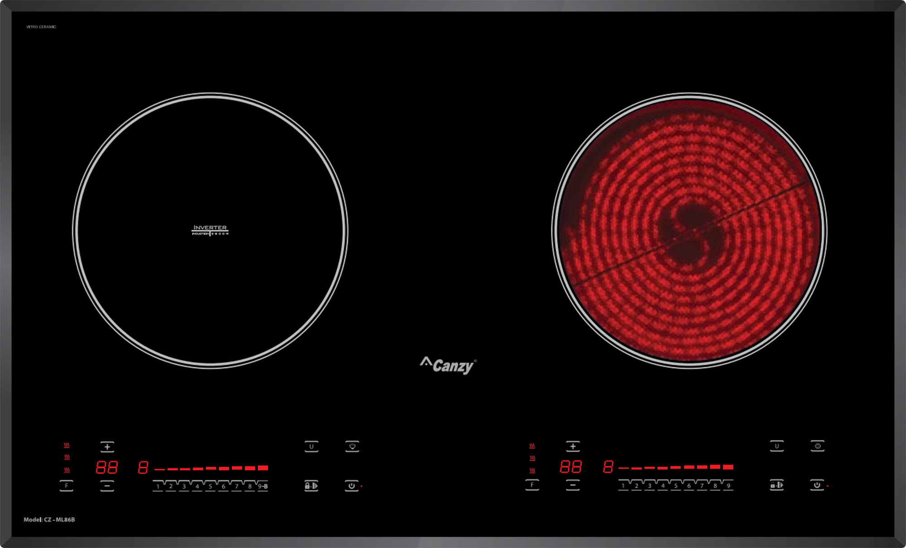Select level 9 on right slider

click(x=728, y=486)
